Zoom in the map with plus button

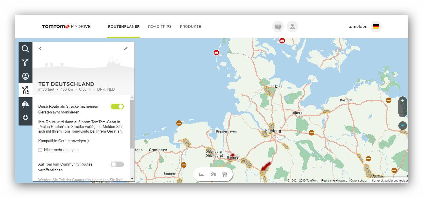pos(402,101)
